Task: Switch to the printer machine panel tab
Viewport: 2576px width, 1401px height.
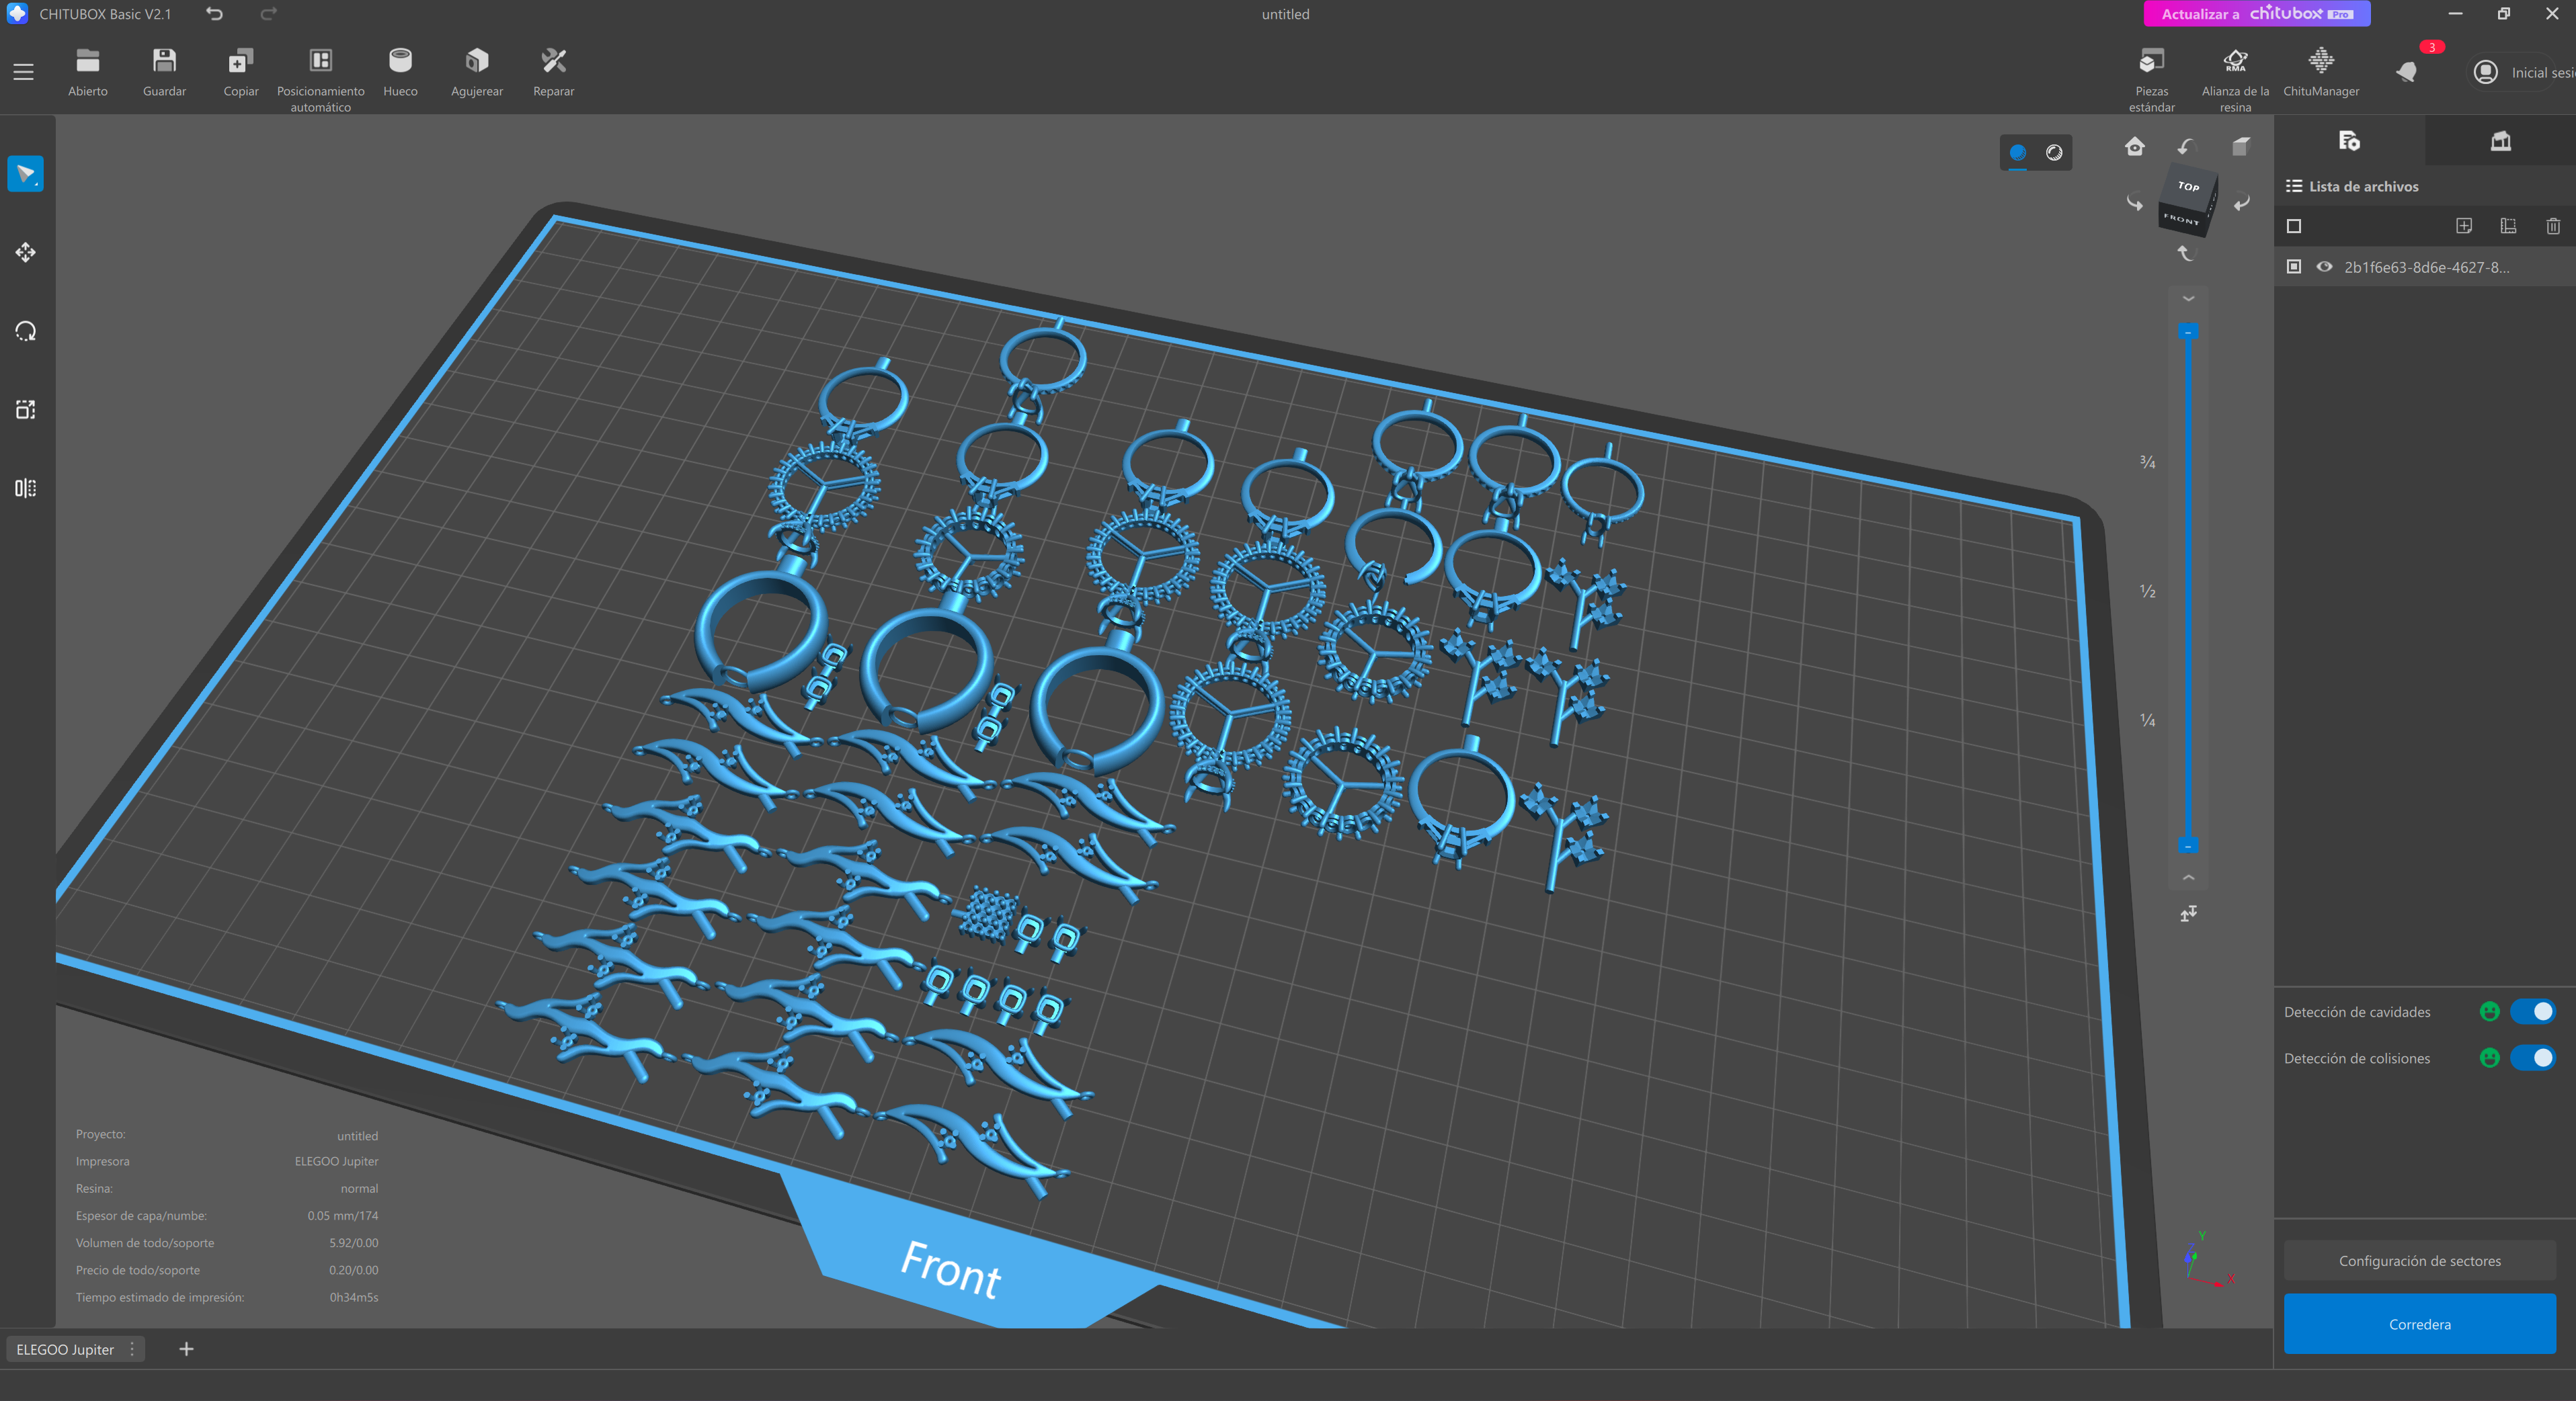Action: 2500,141
